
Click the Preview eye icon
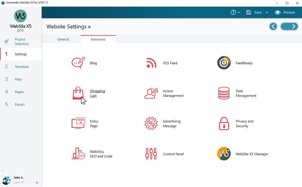coord(277,12)
